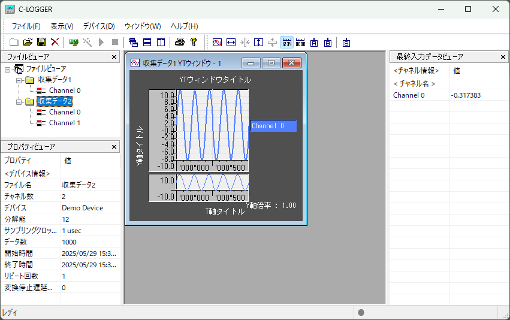Image resolution: width=510 pixels, height=320 pixels.
Task: Click the printer icon in toolbar
Action: [179, 42]
